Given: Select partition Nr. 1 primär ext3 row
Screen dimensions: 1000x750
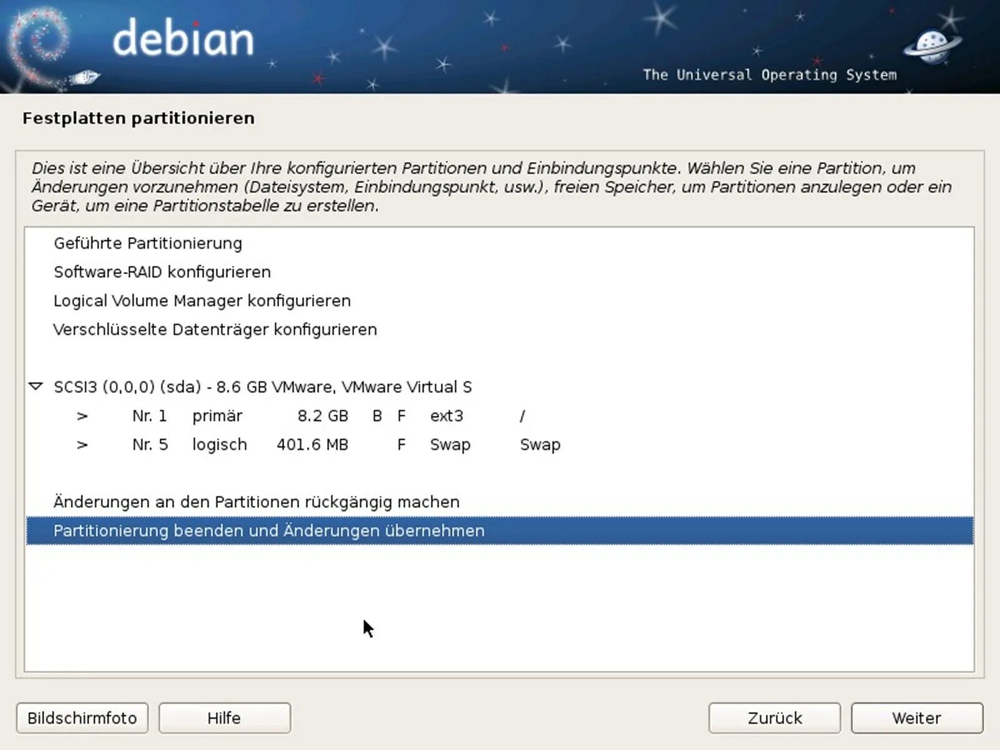Looking at the screenshot, I should tap(499, 416).
